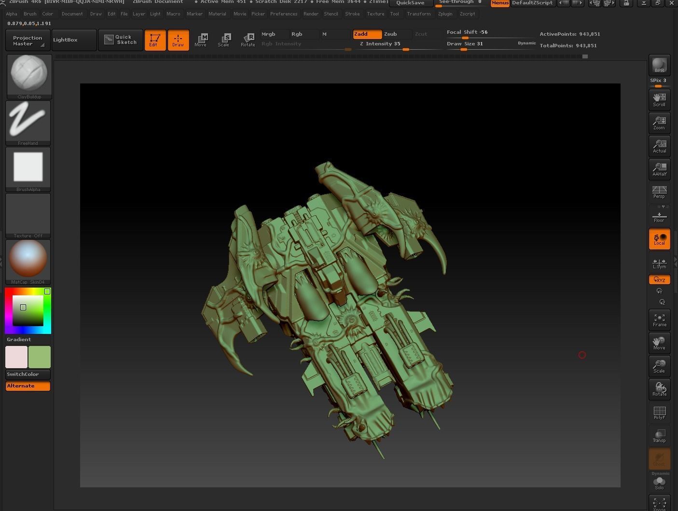The width and height of the screenshot is (678, 511).
Task: Open the ClayBuildup brush thumbnail
Action: [x=28, y=77]
